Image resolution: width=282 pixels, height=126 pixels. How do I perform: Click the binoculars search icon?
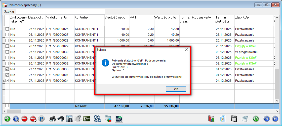pyautogui.click(x=61, y=119)
